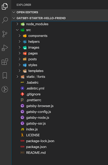This screenshot has height=165, width=108.
Task: Open the Source Control view icon
Action: (5, 34)
